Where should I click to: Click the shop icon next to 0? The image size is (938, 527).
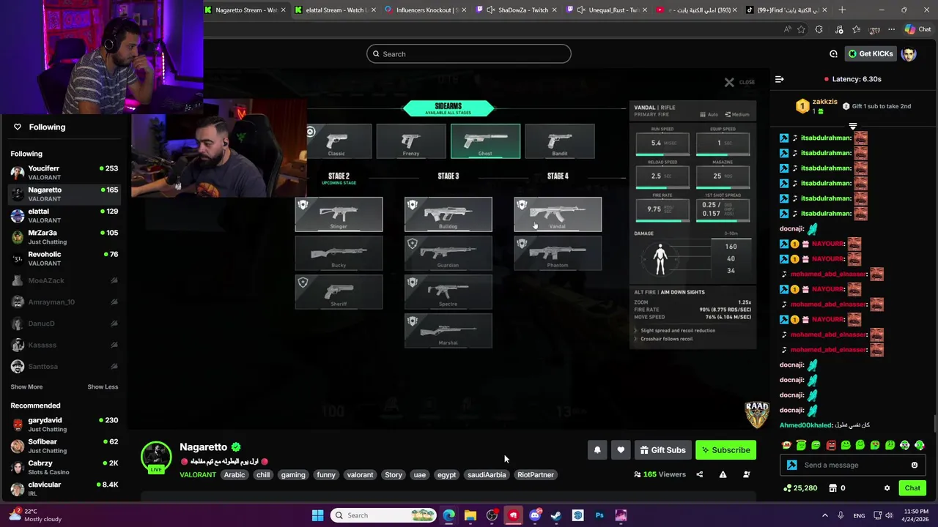click(832, 488)
